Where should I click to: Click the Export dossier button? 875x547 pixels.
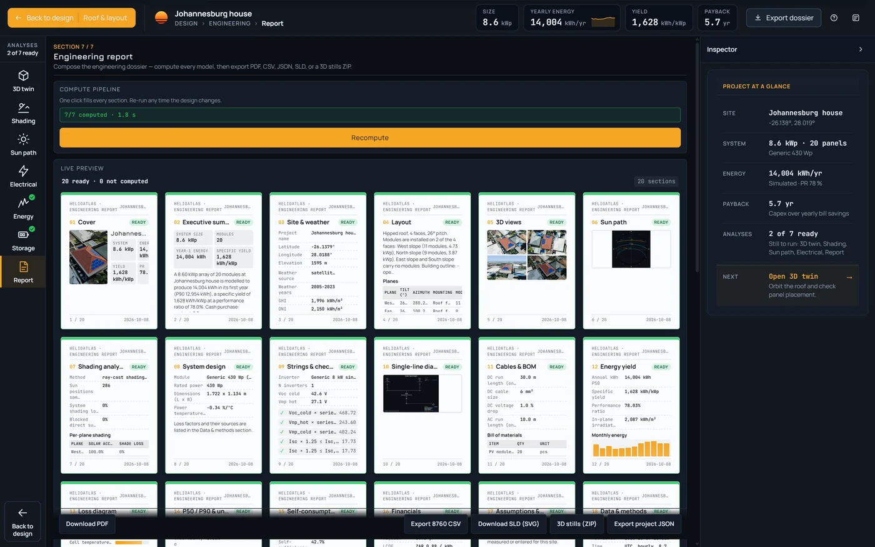click(x=784, y=18)
